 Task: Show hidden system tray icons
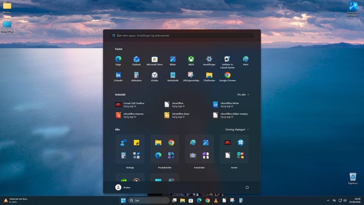[x=328, y=200]
